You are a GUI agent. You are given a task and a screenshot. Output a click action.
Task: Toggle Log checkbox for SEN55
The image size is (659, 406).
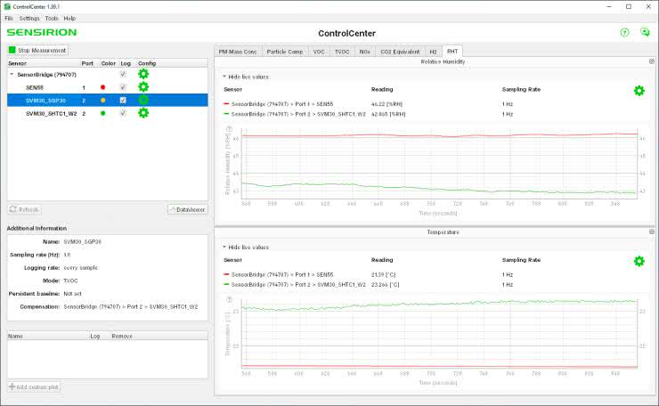(x=123, y=87)
